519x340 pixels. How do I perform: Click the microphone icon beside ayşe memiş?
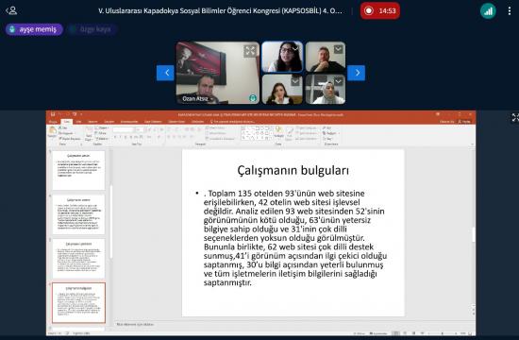pyautogui.click(x=12, y=29)
